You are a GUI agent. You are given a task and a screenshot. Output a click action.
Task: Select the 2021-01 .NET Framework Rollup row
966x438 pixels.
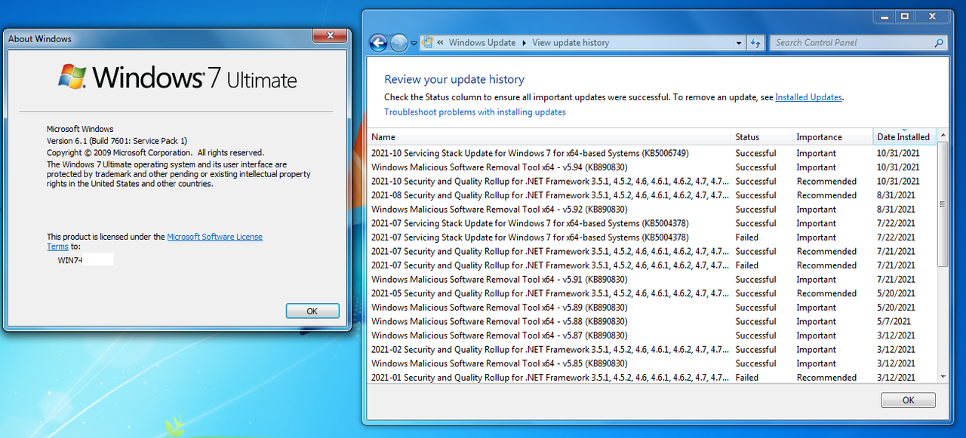(653, 378)
